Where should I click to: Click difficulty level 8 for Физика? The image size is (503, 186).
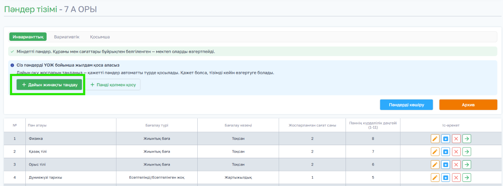(x=373, y=138)
